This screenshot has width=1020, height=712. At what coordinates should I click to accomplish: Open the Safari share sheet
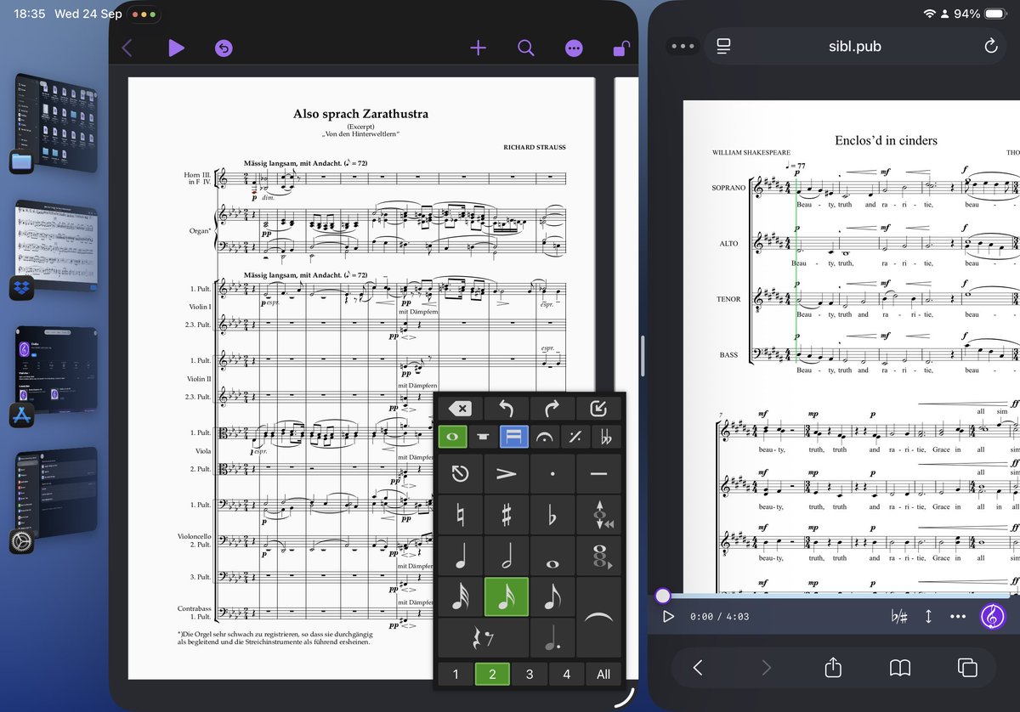tap(833, 667)
